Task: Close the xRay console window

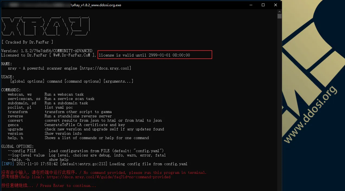Action: click(x=275, y=5)
